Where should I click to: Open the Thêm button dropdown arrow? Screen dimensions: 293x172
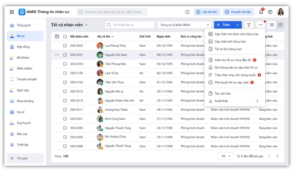238,25
